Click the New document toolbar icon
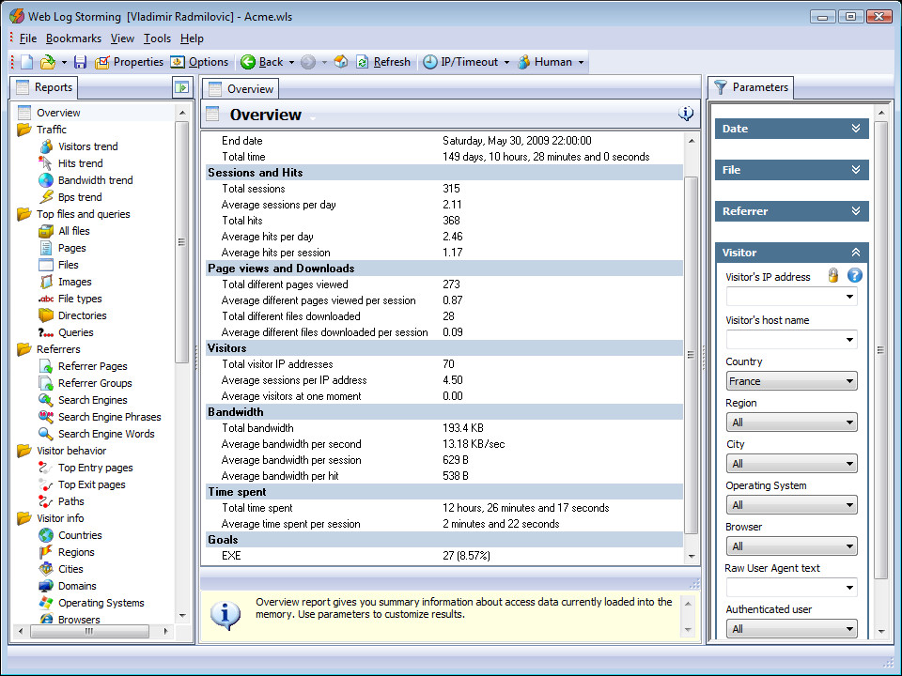Viewport: 902px width, 676px height. pyautogui.click(x=27, y=62)
